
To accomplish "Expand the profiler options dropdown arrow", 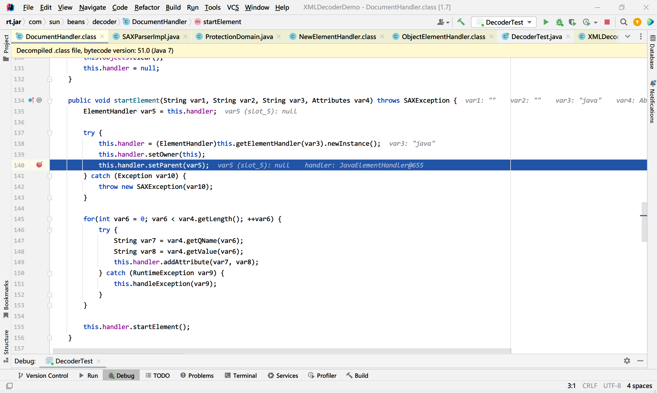I will [x=595, y=22].
